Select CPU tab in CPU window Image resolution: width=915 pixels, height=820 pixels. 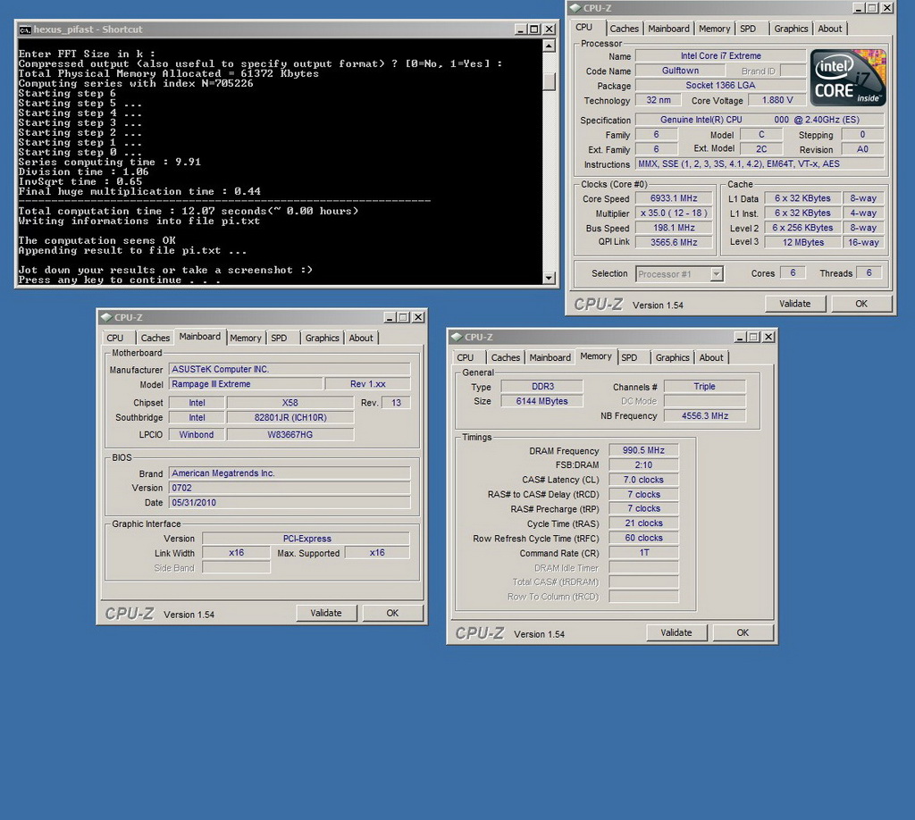pyautogui.click(x=584, y=28)
